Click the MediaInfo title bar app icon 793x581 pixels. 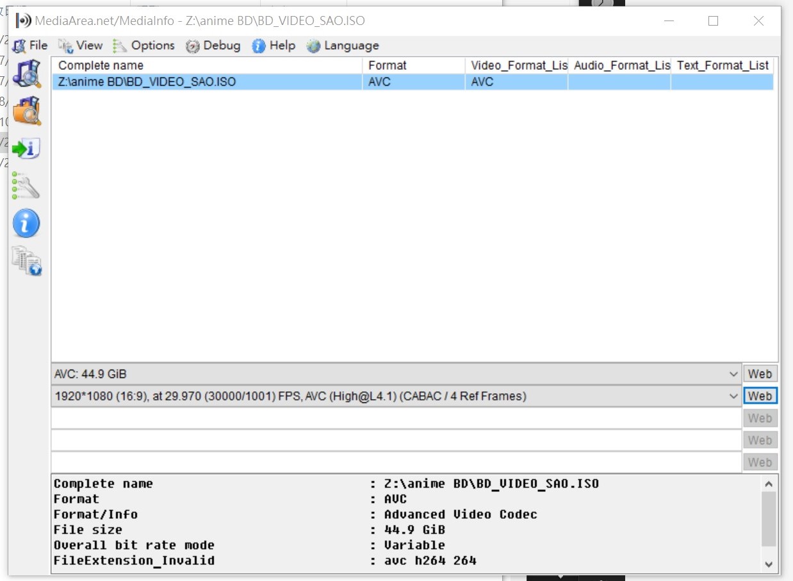23,20
